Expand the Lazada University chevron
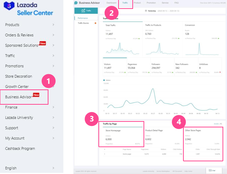The image size is (227, 174). point(53,117)
